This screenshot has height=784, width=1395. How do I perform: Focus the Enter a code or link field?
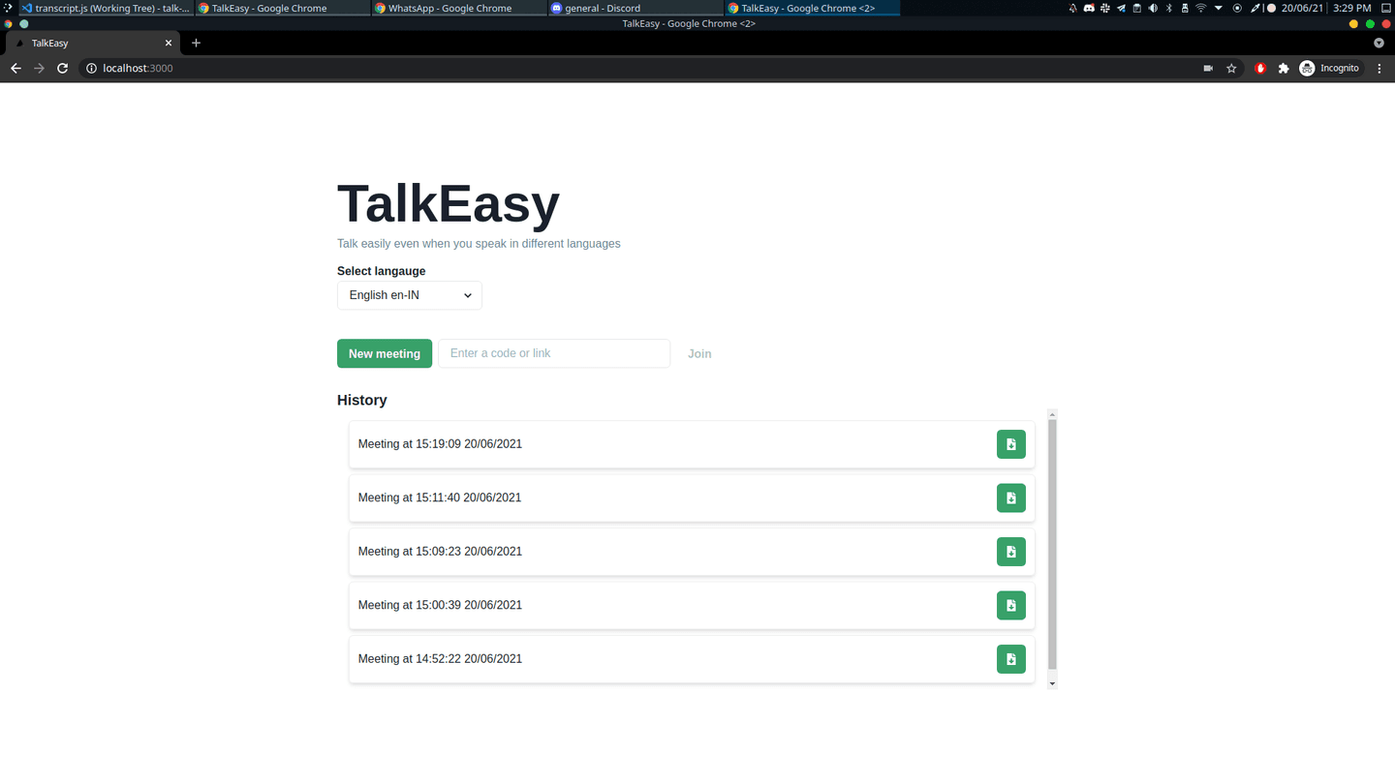[554, 353]
